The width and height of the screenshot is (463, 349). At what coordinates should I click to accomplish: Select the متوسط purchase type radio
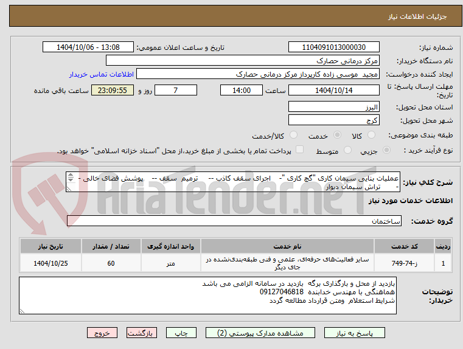(x=348, y=150)
